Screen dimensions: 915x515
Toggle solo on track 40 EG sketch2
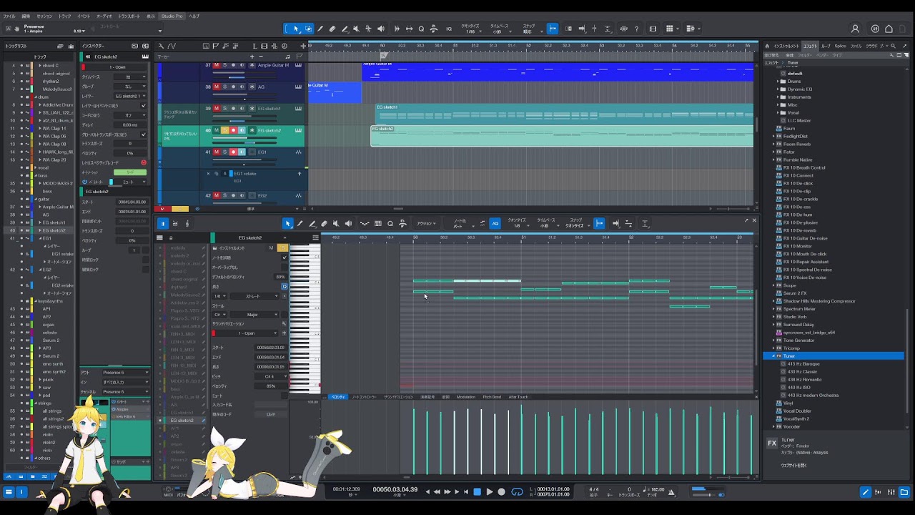(224, 130)
